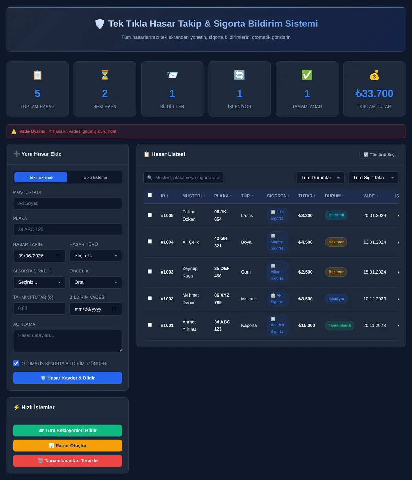Open the Tüm Durumlar filter dropdown
This screenshot has height=480, width=412.
click(320, 178)
